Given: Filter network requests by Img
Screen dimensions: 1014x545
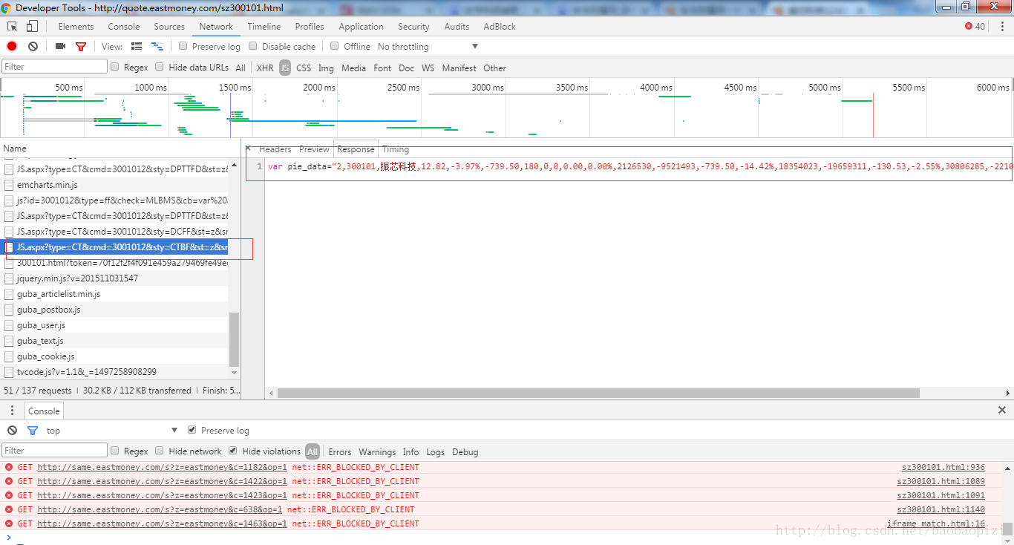Looking at the screenshot, I should (x=326, y=68).
